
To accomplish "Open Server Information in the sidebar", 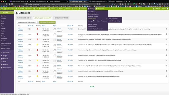I will coord(6,43).
